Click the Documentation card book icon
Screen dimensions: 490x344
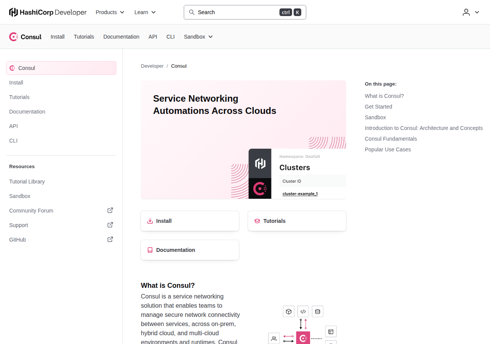pyautogui.click(x=150, y=250)
